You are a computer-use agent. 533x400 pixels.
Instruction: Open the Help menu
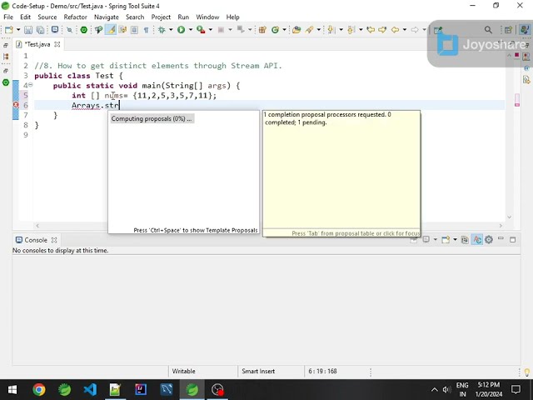click(x=233, y=17)
